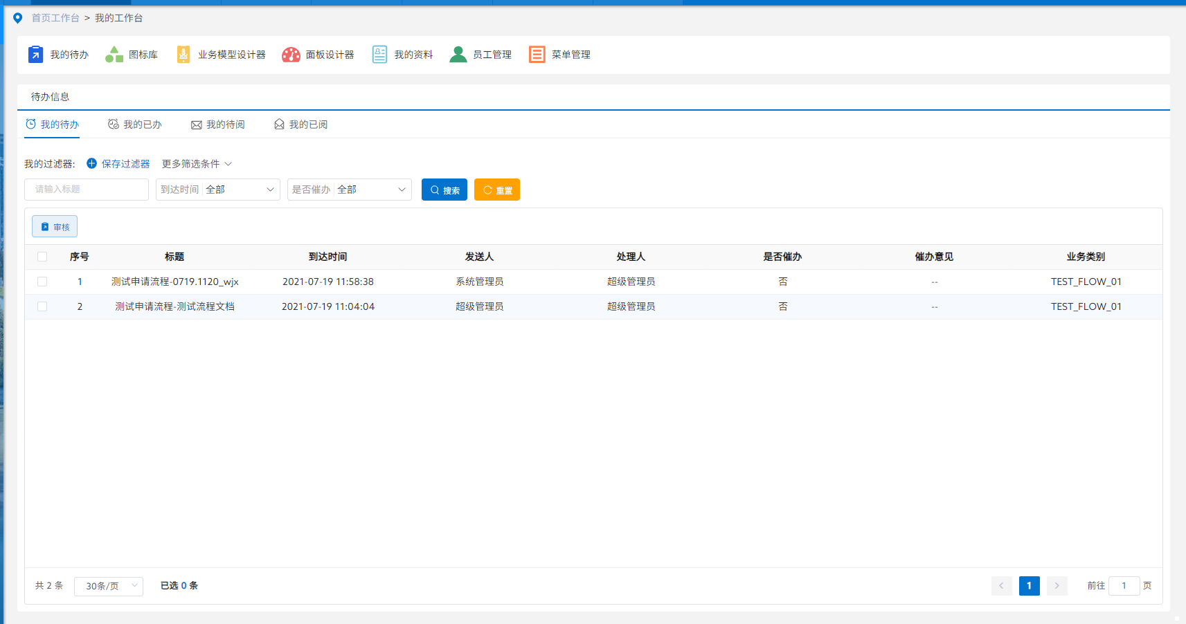The width and height of the screenshot is (1186, 624).
Task: Open the 我的待办 shortcut icon
Action: (x=35, y=54)
